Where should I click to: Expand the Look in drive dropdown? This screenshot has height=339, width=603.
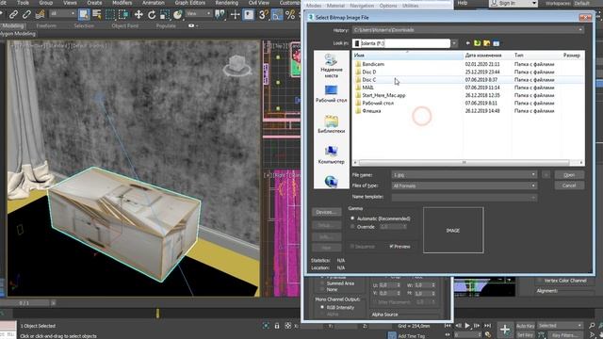click(454, 43)
